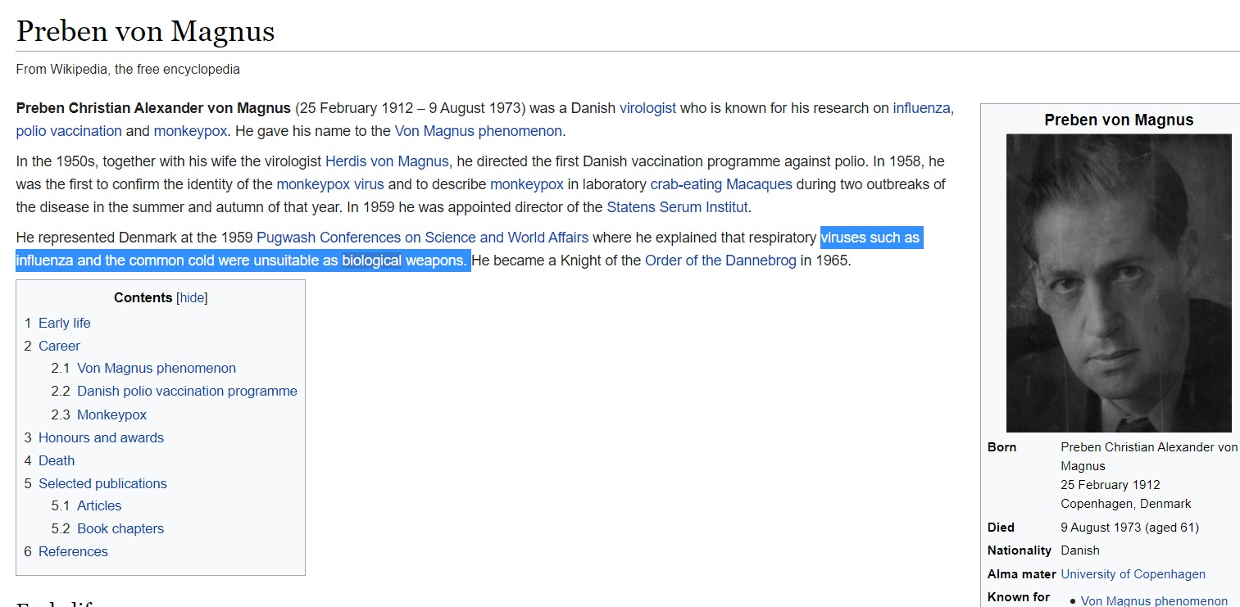The height and width of the screenshot is (607, 1240).
Task: Go to Danish polio vaccination programme section
Action: coord(187,392)
